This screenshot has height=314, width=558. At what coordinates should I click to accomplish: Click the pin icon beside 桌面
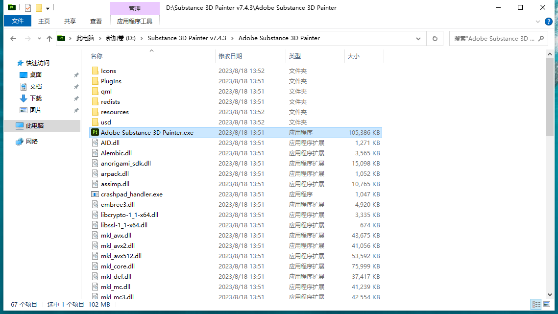(76, 75)
